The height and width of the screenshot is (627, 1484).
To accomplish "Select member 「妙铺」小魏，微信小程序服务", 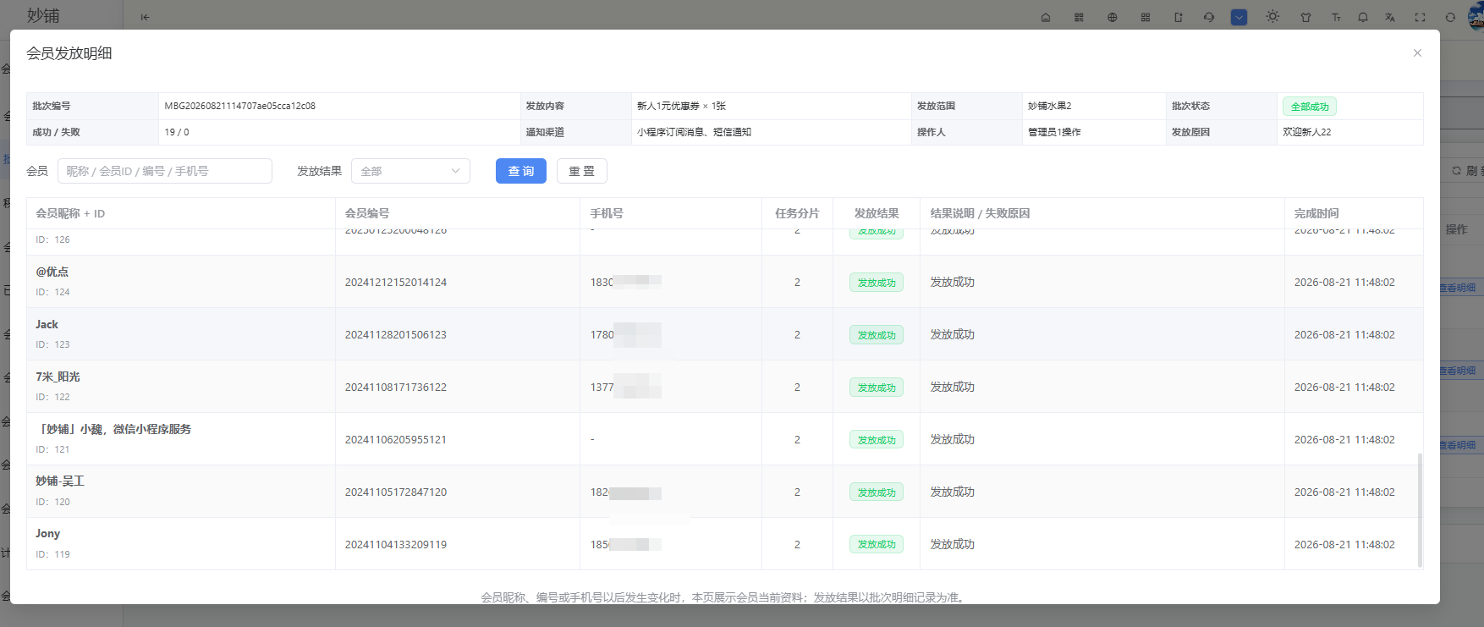I will click(113, 429).
